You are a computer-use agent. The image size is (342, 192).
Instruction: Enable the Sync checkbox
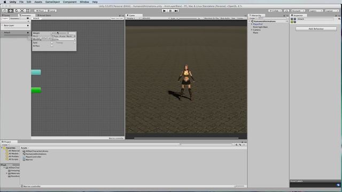(52, 43)
